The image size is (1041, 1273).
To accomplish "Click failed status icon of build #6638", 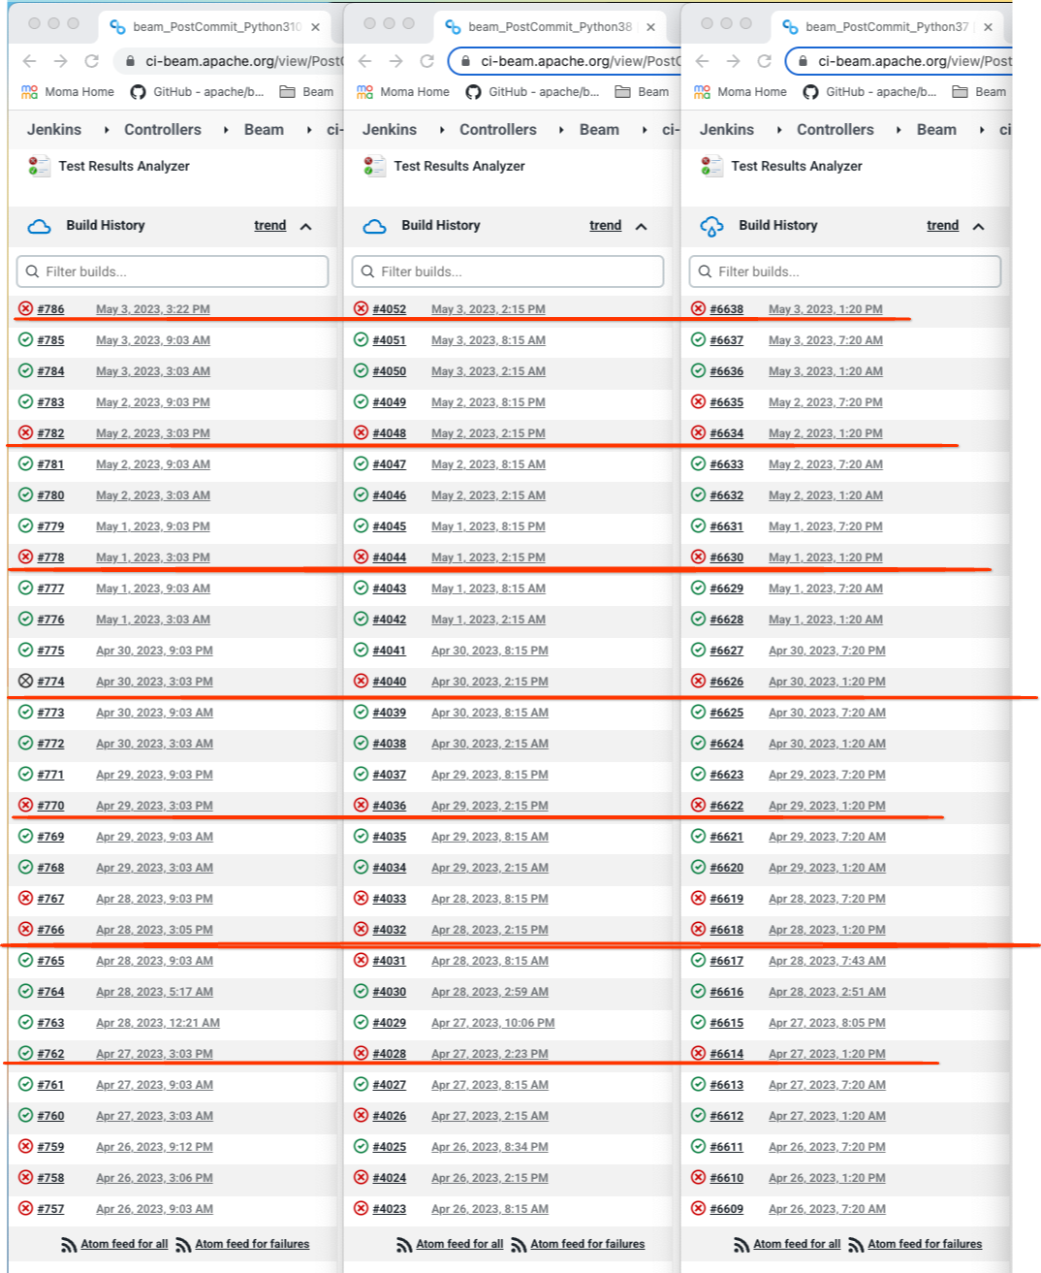I will (698, 309).
